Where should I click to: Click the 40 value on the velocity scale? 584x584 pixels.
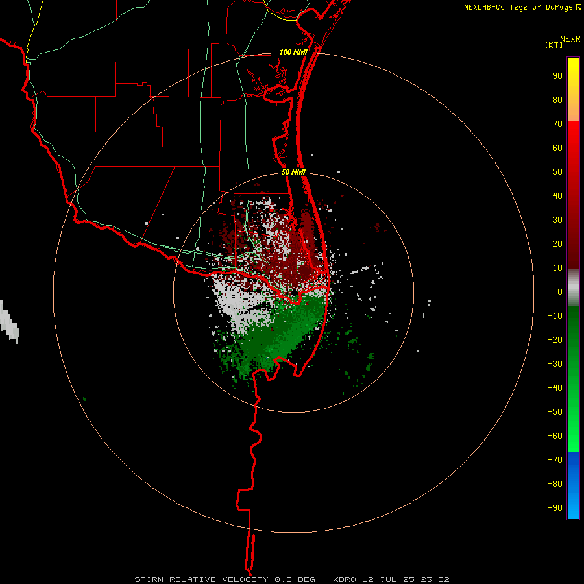click(x=557, y=196)
